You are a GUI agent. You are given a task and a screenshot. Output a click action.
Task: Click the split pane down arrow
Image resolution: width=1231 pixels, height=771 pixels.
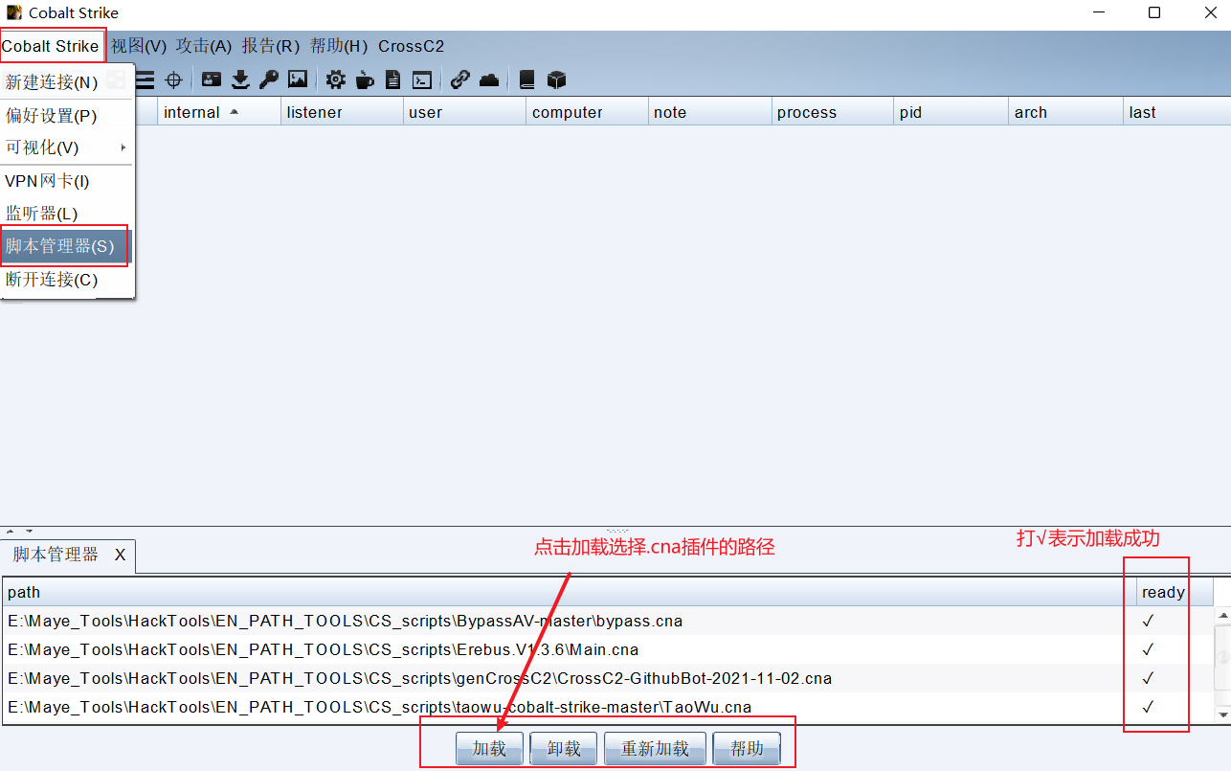(x=29, y=531)
